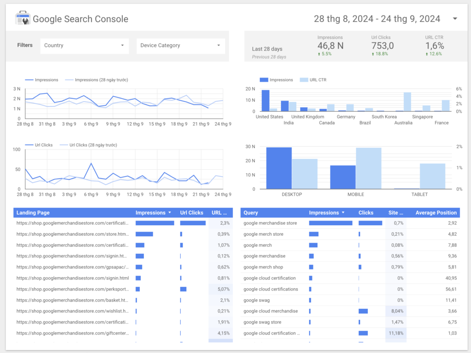This screenshot has width=471, height=353.
Task: Click the MOBILE impressions dark blue bar
Action: tap(343, 177)
